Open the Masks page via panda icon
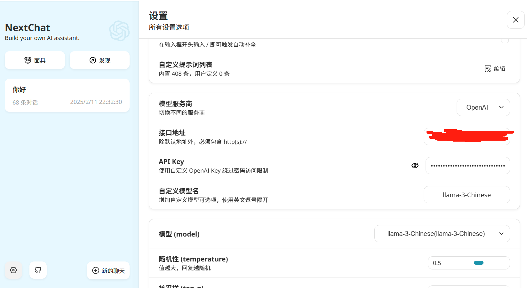The height and width of the screenshot is (288, 527). (x=28, y=60)
